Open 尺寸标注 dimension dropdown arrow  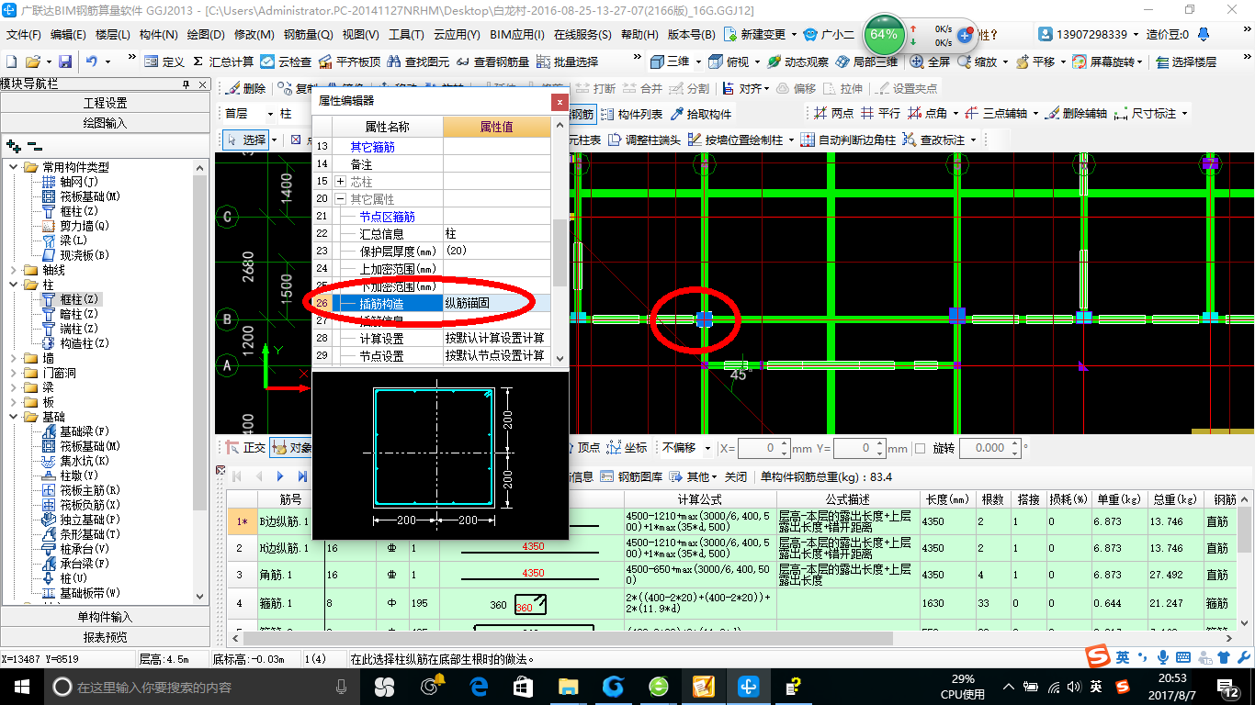pos(1184,114)
